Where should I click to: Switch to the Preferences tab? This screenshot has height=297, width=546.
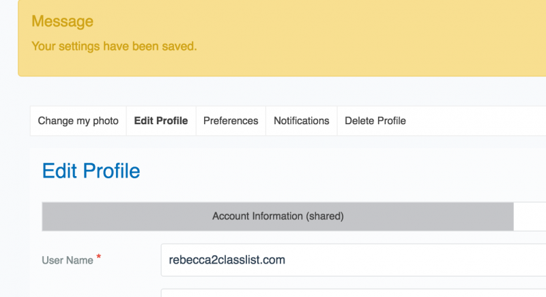(231, 121)
